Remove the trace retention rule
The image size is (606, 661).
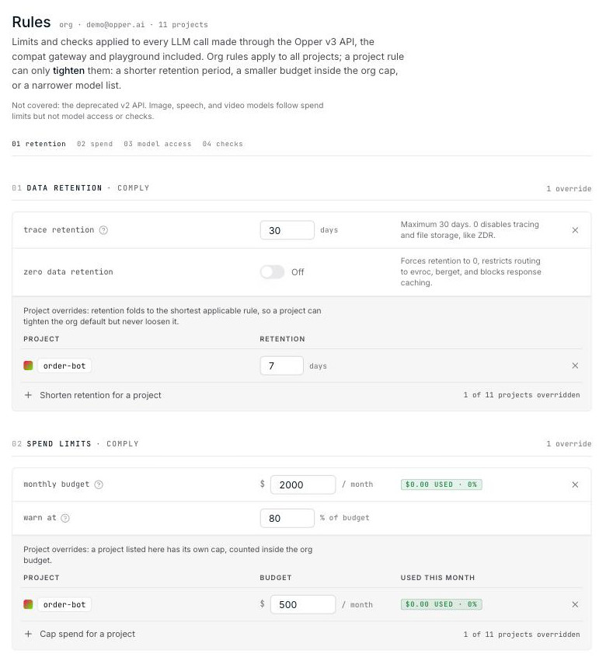click(575, 230)
